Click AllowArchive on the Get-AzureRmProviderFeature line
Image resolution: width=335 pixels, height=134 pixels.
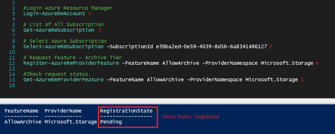(x=165, y=79)
